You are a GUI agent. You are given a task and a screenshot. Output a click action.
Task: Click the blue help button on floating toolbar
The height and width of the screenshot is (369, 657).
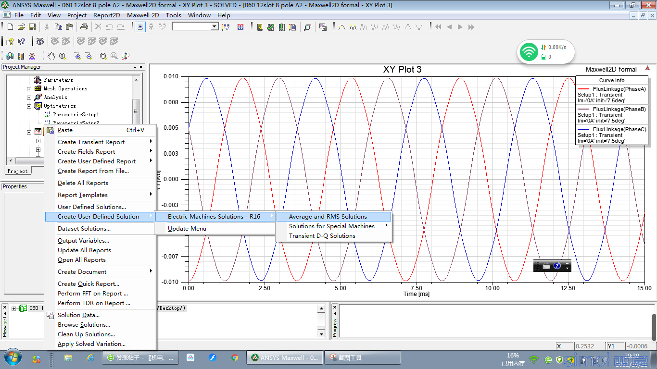tap(557, 266)
